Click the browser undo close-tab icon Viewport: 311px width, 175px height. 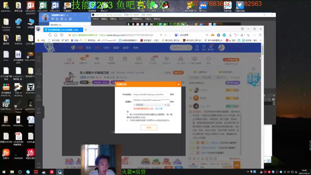coord(236,35)
